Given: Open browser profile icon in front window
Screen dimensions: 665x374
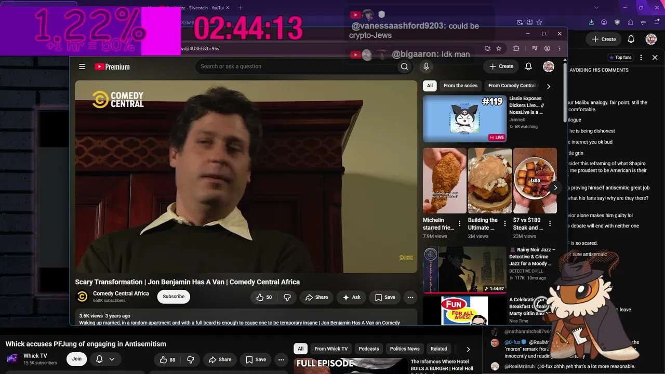Looking at the screenshot, I should (x=547, y=48).
